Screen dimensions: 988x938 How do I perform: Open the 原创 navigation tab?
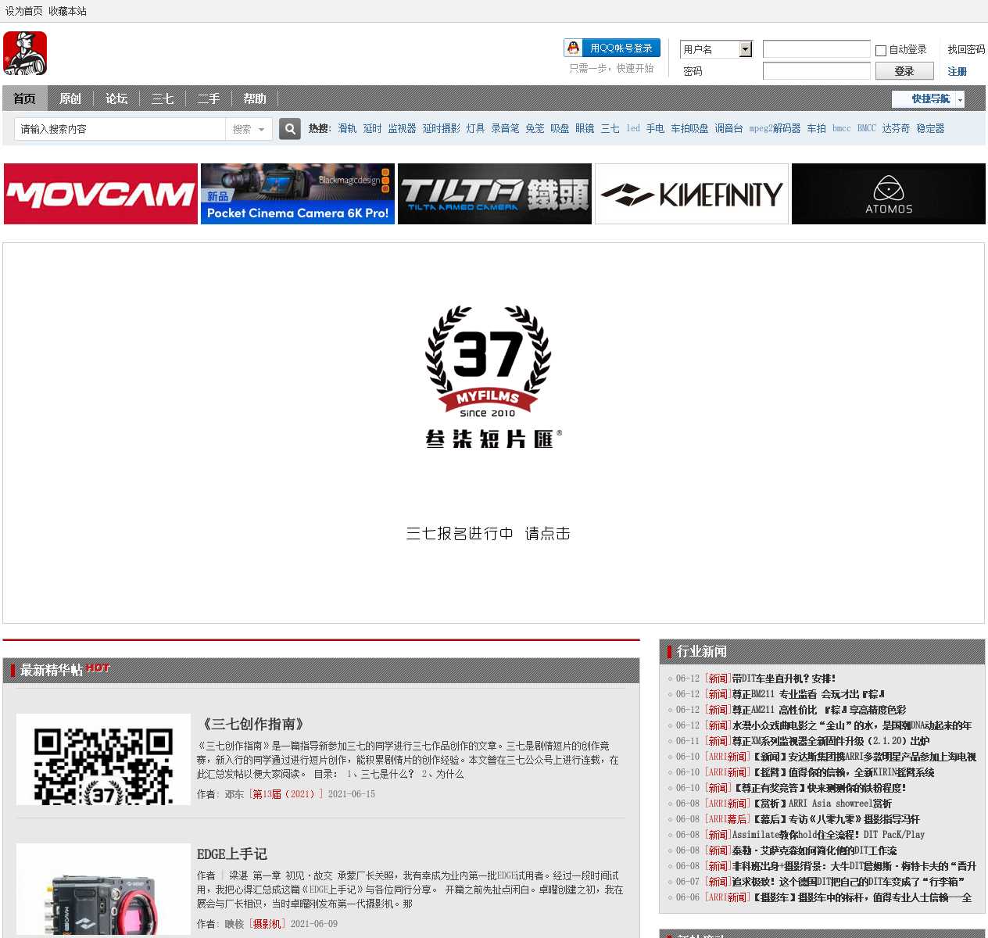[x=70, y=99]
